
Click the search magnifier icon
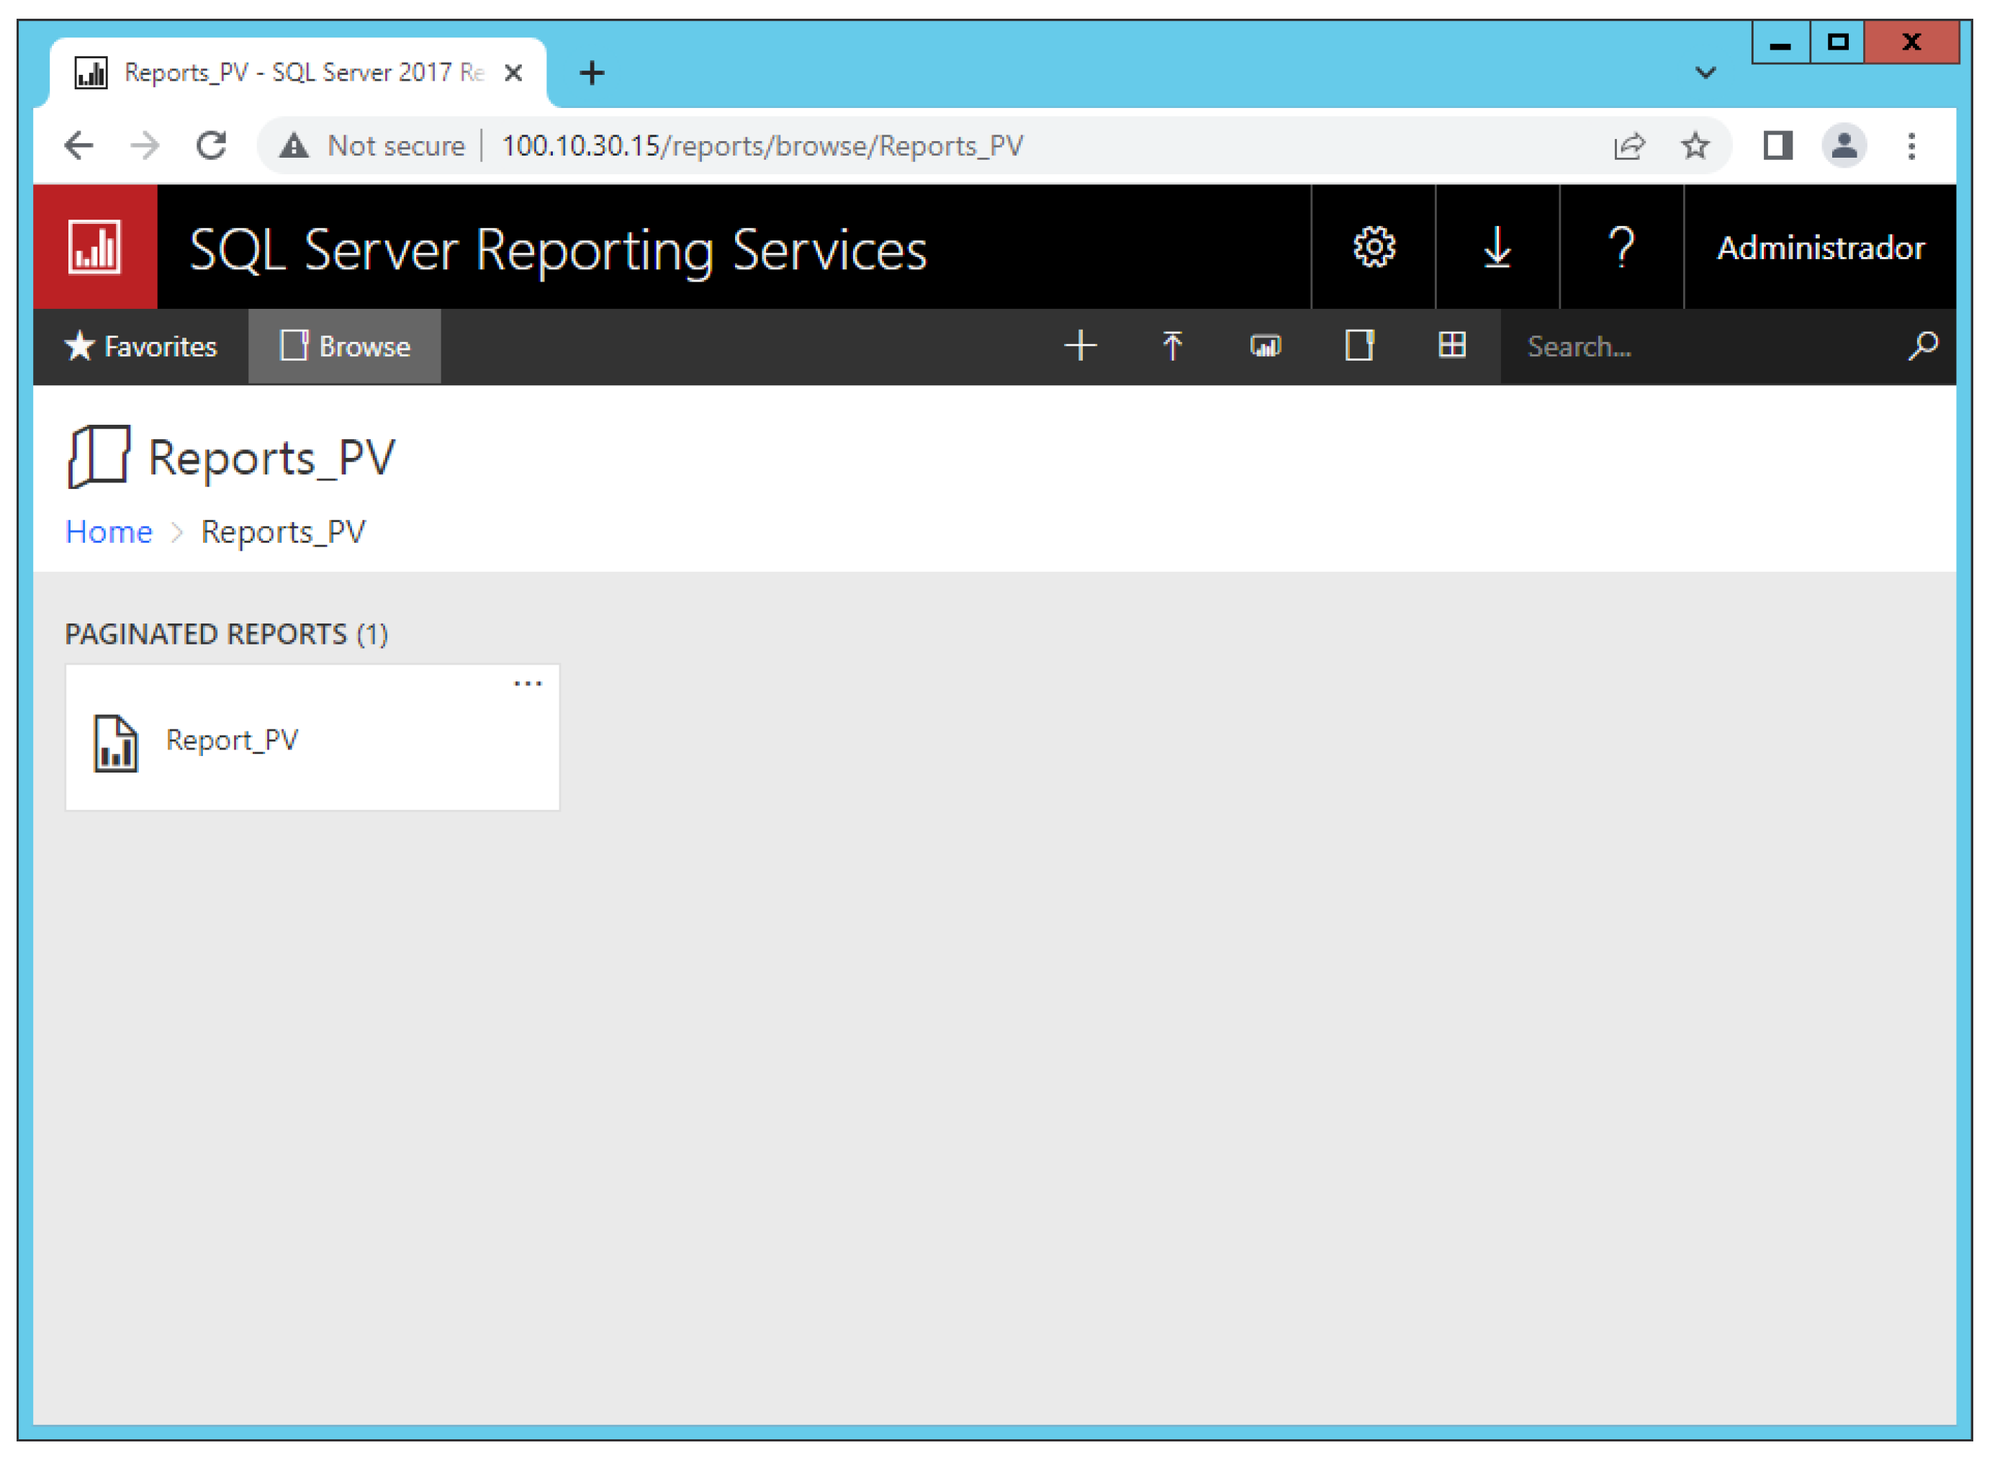tap(1922, 346)
